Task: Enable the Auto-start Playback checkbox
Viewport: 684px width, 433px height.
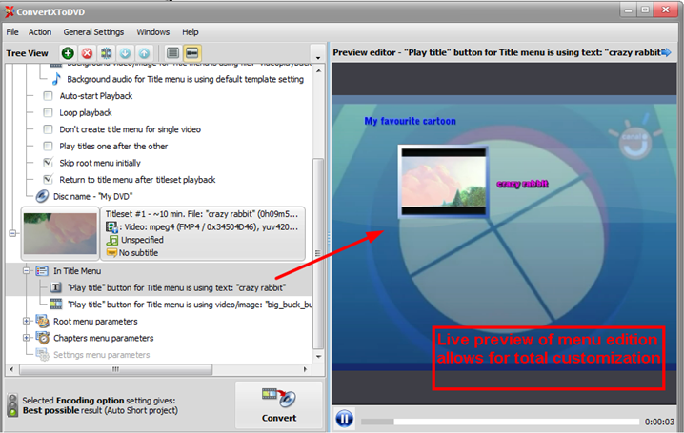Action: (x=48, y=96)
